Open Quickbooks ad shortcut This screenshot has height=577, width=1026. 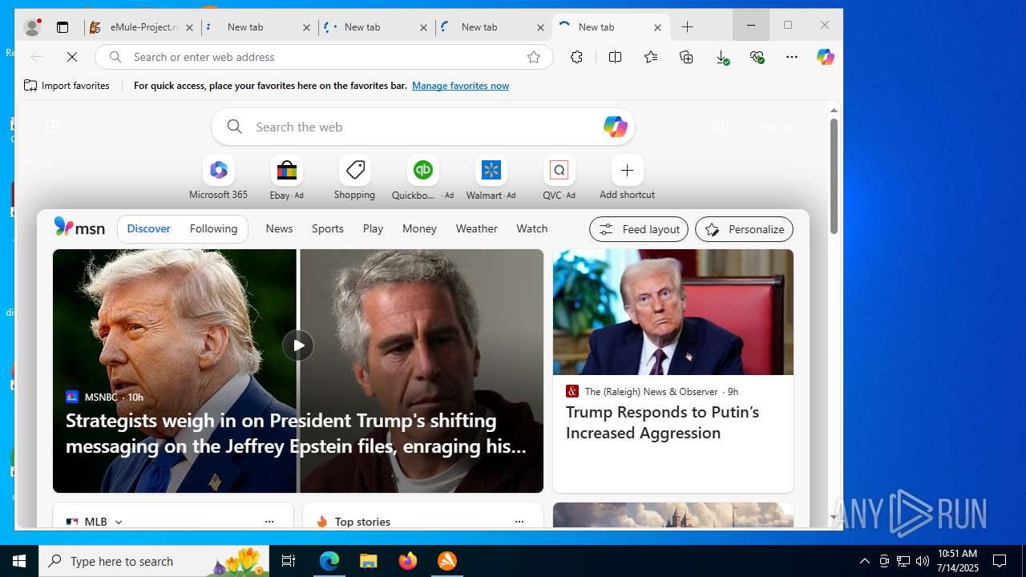tap(422, 178)
